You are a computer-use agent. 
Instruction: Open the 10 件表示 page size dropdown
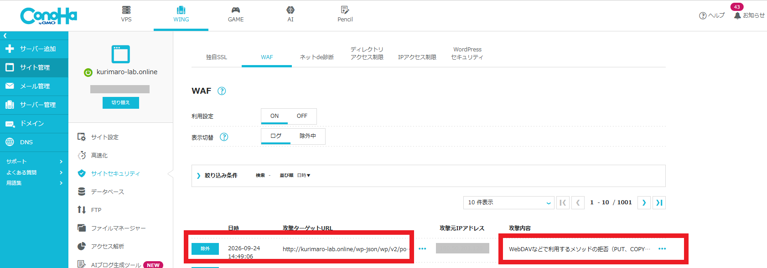(509, 202)
